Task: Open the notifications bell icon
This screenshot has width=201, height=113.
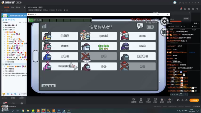Action: [193, 9]
